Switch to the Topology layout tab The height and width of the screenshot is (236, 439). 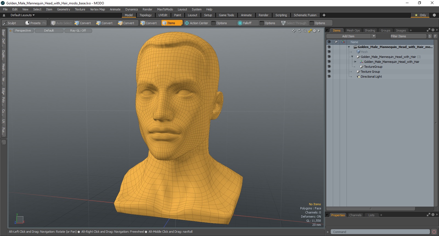145,15
